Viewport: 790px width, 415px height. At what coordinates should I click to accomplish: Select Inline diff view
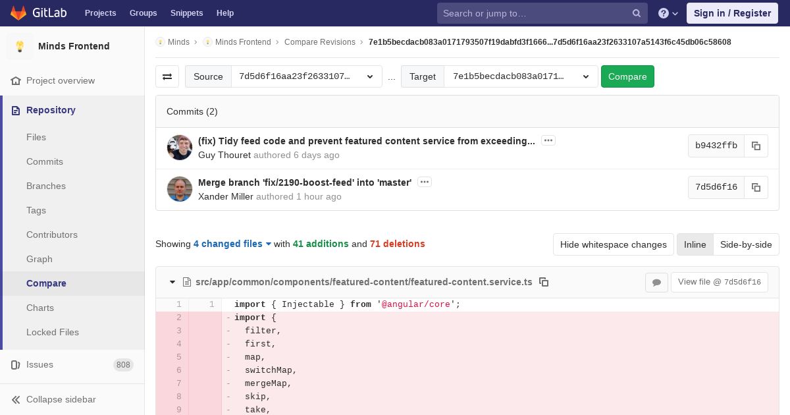tap(695, 244)
